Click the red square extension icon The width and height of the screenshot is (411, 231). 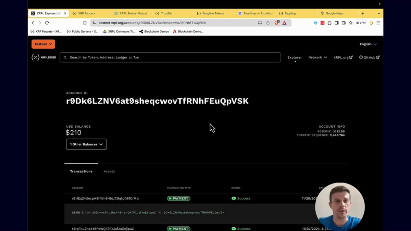point(322,23)
